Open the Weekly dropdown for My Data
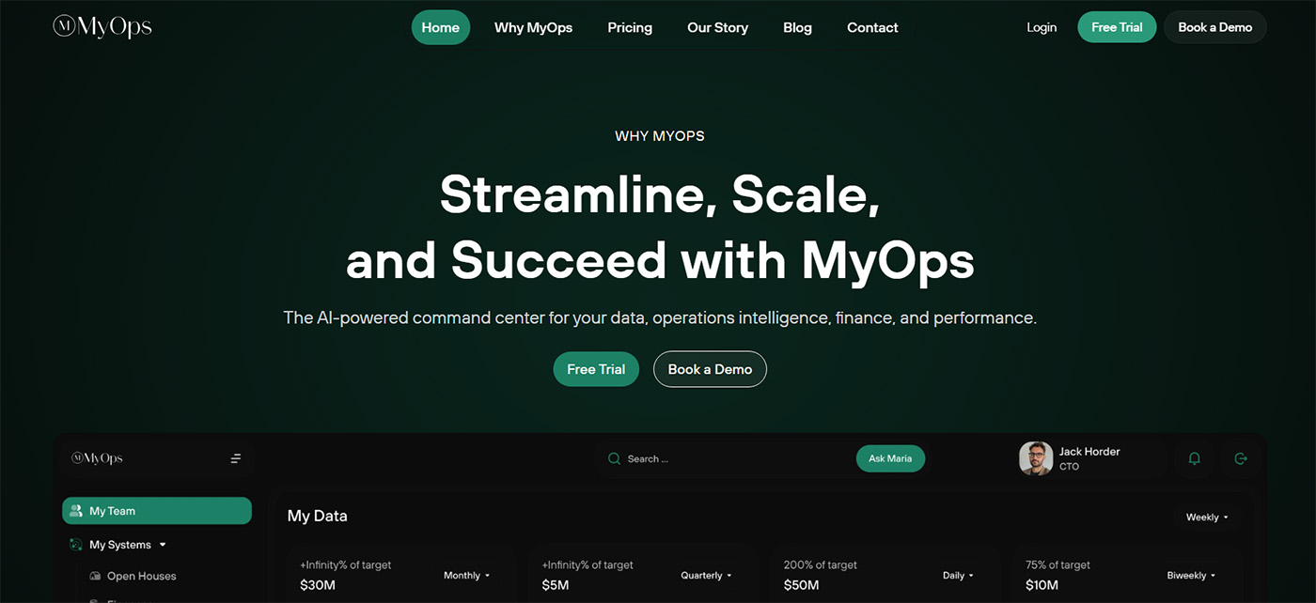Image resolution: width=1316 pixels, height=603 pixels. tap(1207, 518)
